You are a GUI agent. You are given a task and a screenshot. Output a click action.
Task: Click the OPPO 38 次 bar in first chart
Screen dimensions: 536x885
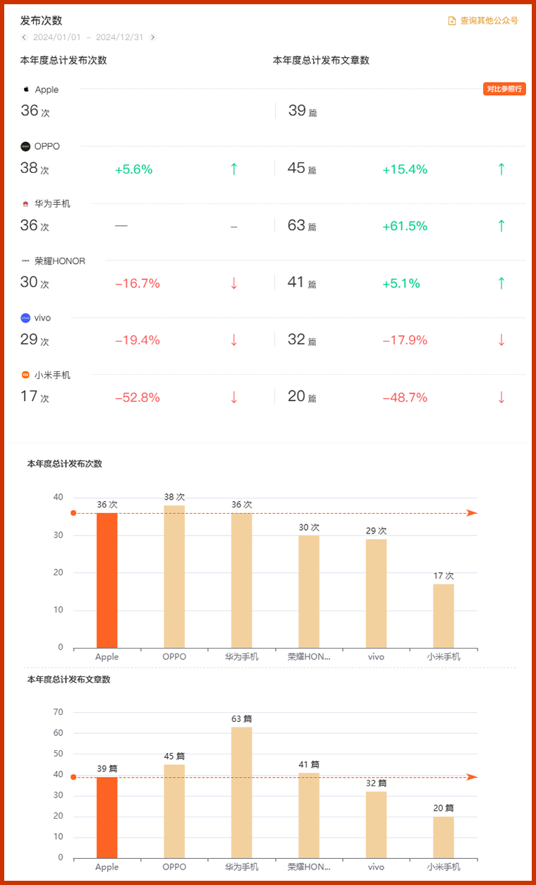(x=174, y=577)
